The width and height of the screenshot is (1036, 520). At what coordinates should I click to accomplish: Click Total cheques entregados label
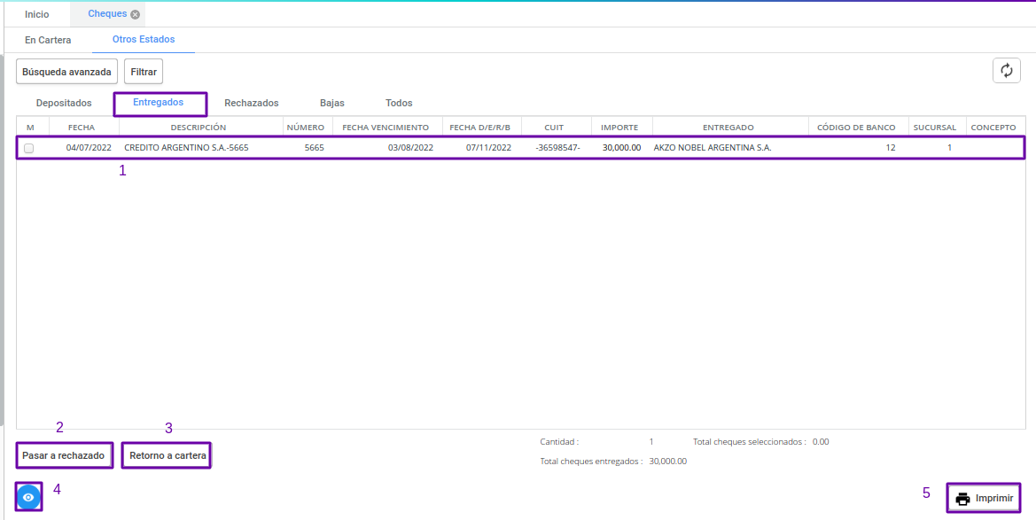pos(591,462)
